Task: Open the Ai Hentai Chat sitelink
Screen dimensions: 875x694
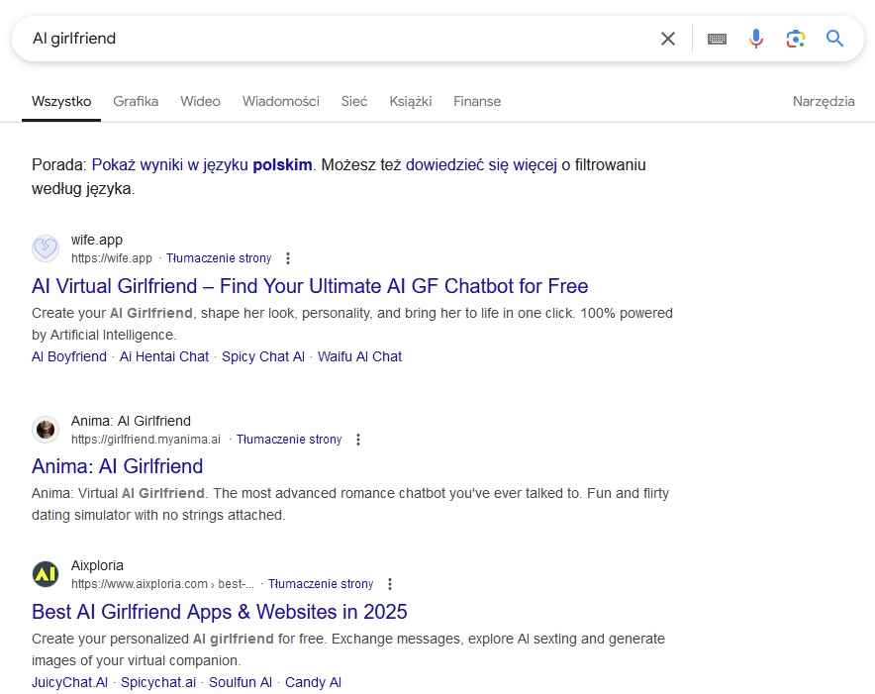Action: (164, 356)
